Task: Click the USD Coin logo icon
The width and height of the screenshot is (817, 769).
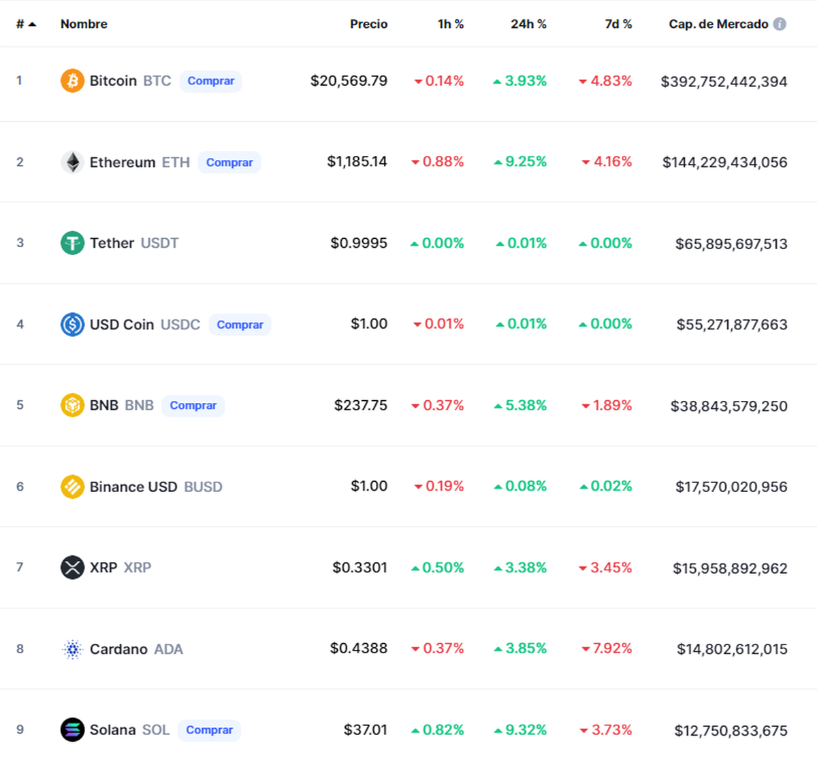Action: coord(71,324)
